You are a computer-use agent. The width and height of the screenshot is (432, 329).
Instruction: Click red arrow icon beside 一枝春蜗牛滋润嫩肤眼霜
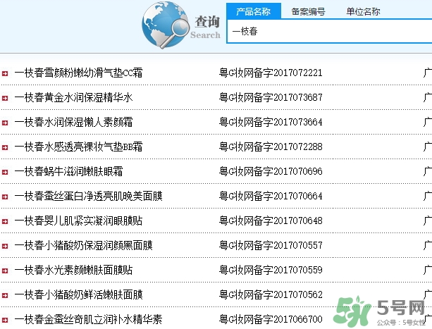click(5, 172)
